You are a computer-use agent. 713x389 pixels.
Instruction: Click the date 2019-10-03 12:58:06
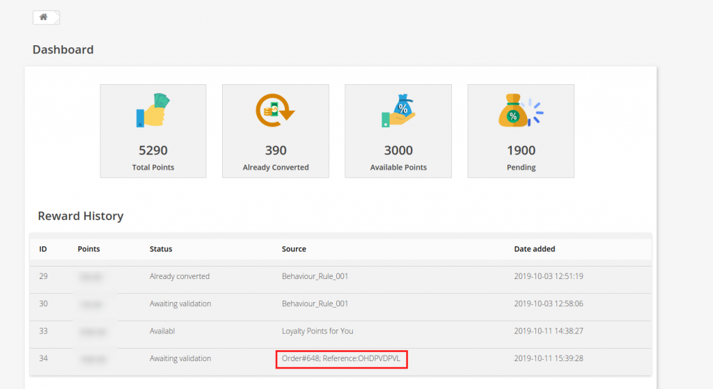tap(549, 303)
